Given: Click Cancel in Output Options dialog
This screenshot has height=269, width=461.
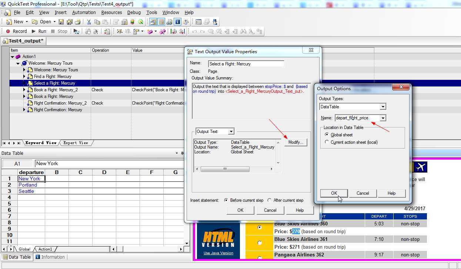Looking at the screenshot, I should [363, 193].
